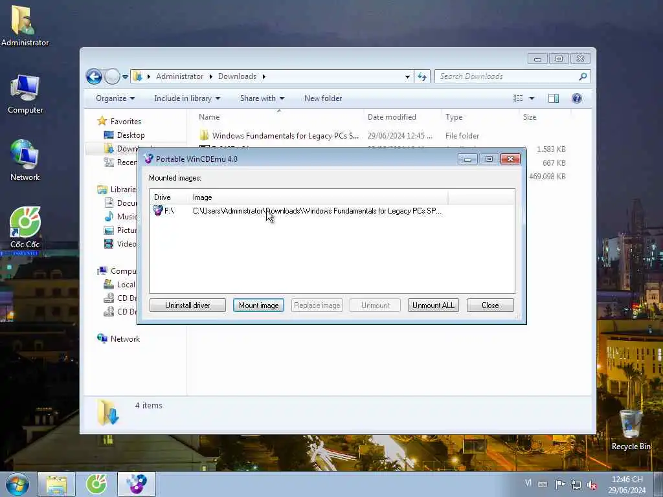This screenshot has width=663, height=497.
Task: Click the Uninstall driver button
Action: [x=187, y=305]
